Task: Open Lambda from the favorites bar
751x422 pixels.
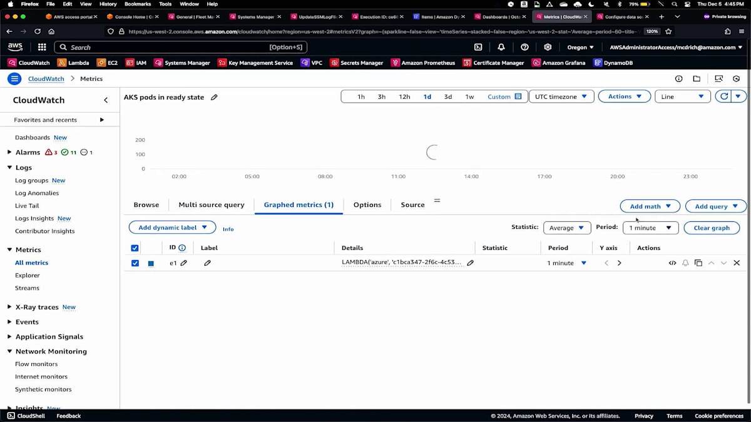Action: click(73, 63)
